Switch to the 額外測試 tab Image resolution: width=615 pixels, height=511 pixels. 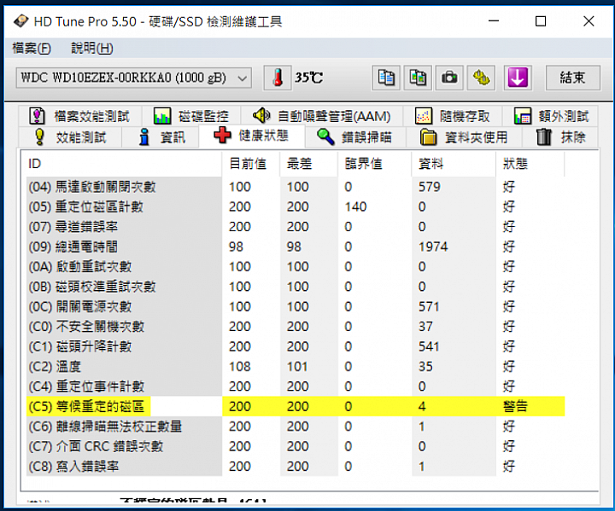pyautogui.click(x=551, y=116)
